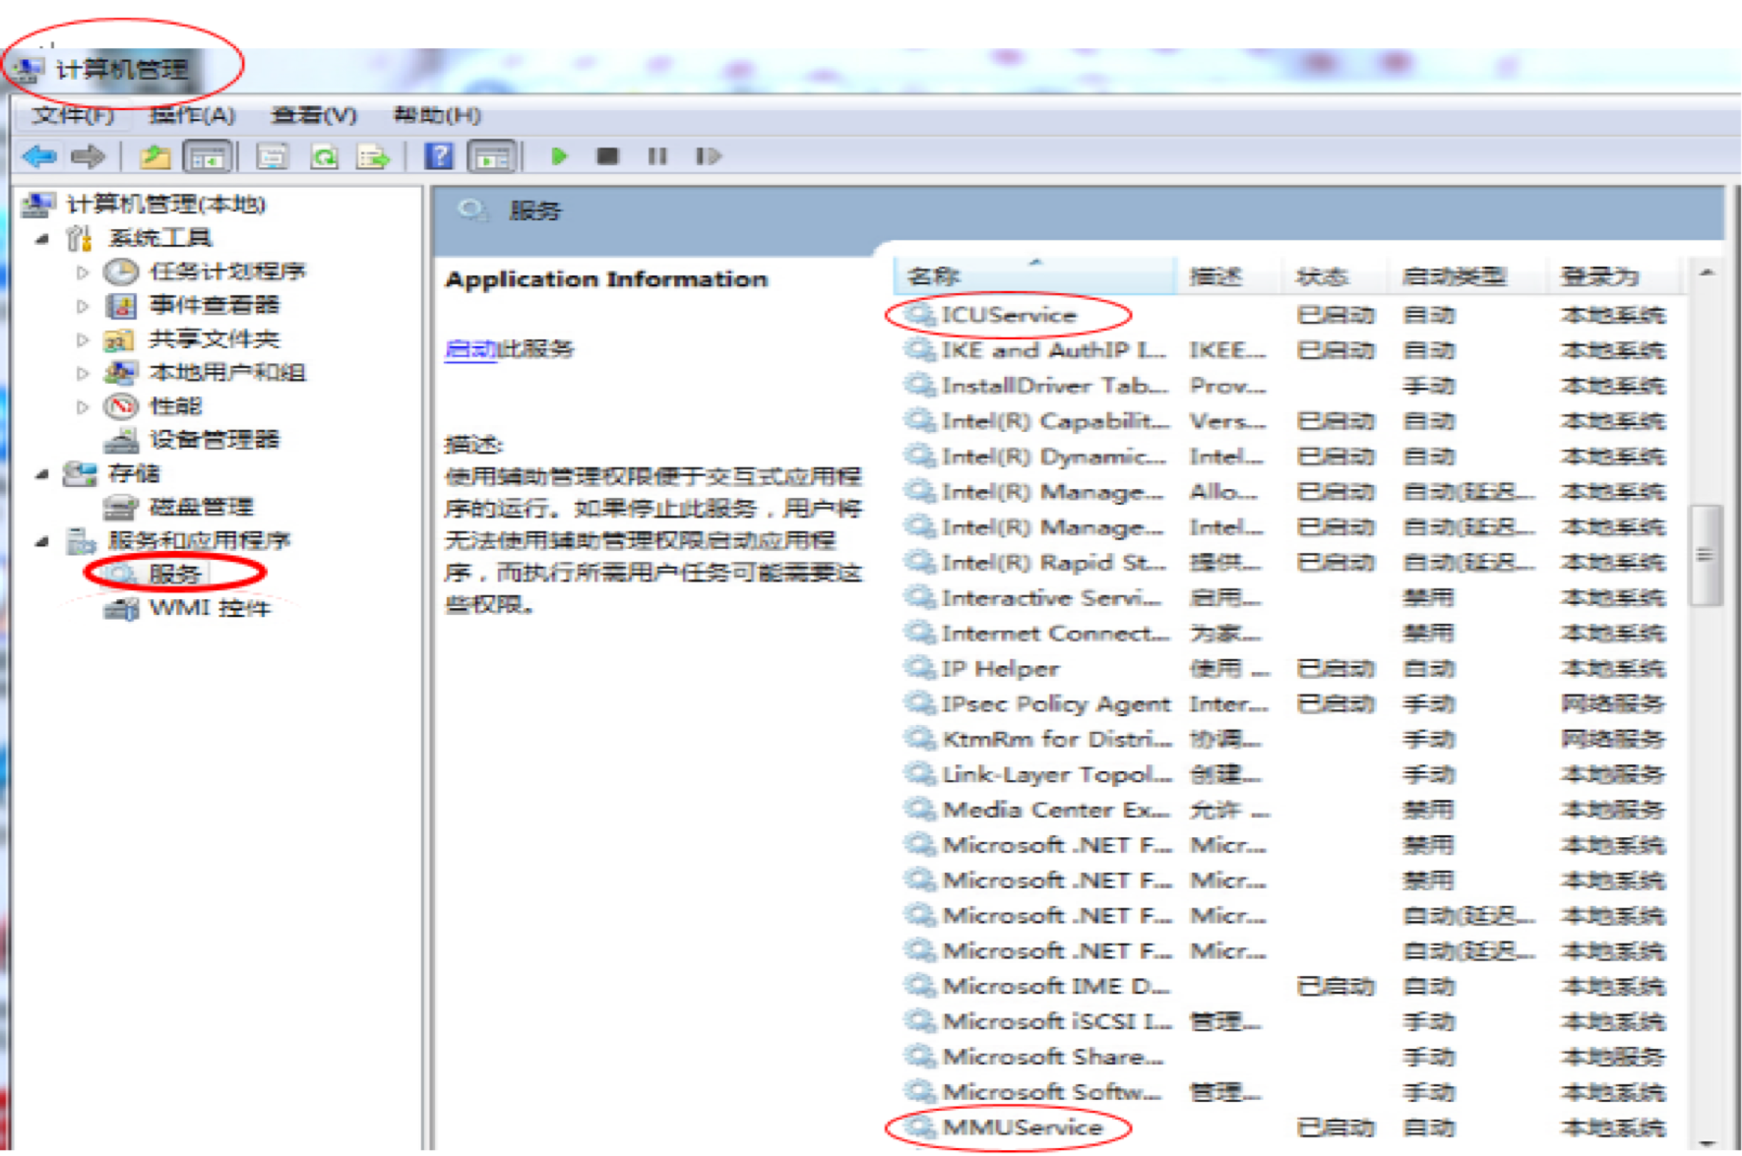The height and width of the screenshot is (1156, 1742).
Task: Select the 计算机管理(本地) root node
Action: [x=166, y=205]
